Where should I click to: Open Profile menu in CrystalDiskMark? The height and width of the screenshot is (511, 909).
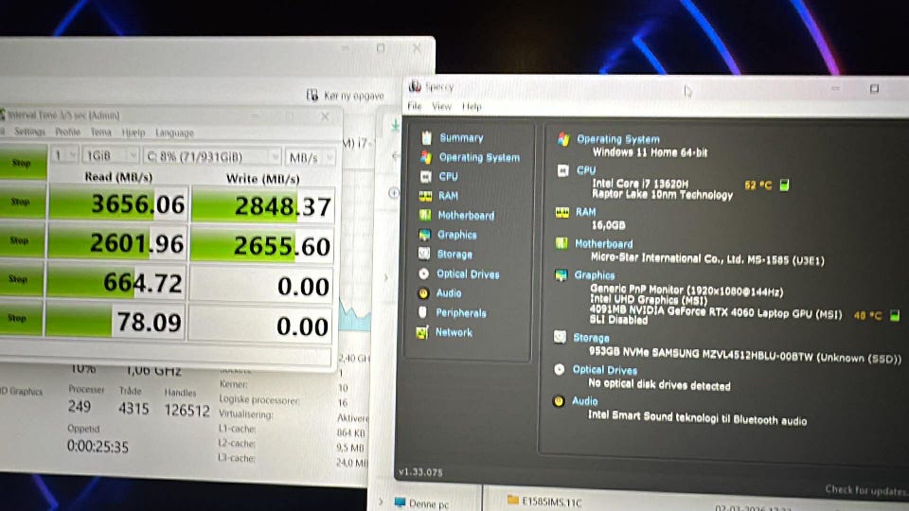[x=68, y=132]
